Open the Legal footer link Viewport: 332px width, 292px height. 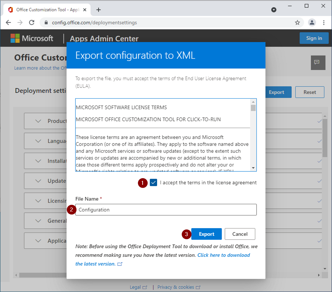pos(138,287)
